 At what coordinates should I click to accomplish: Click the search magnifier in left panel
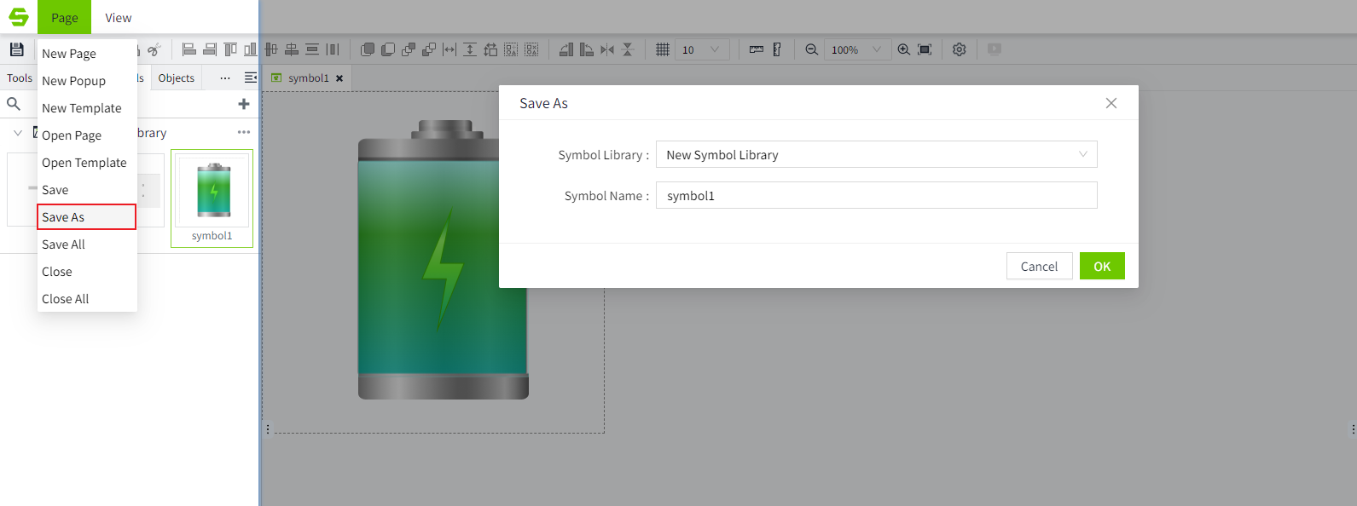[x=14, y=104]
